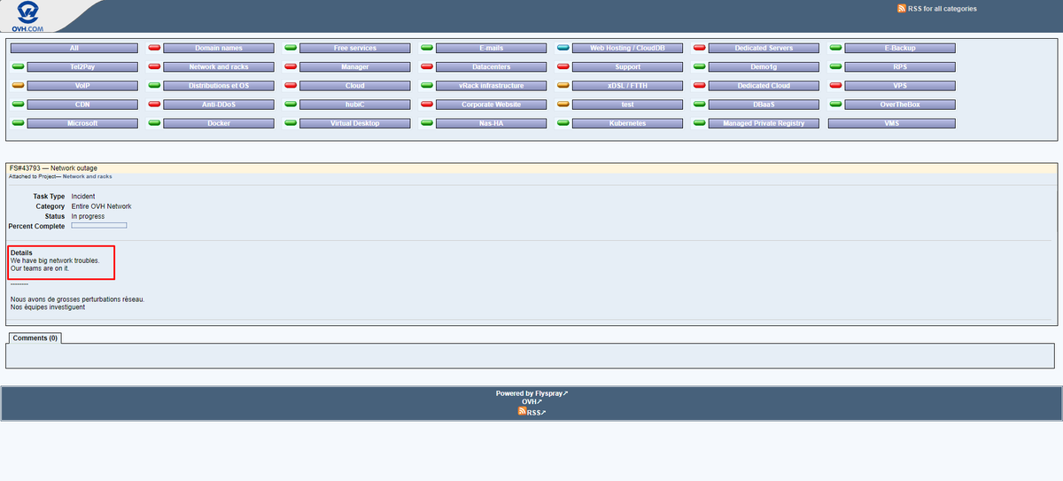Click the Task Type value Incident

(x=83, y=197)
